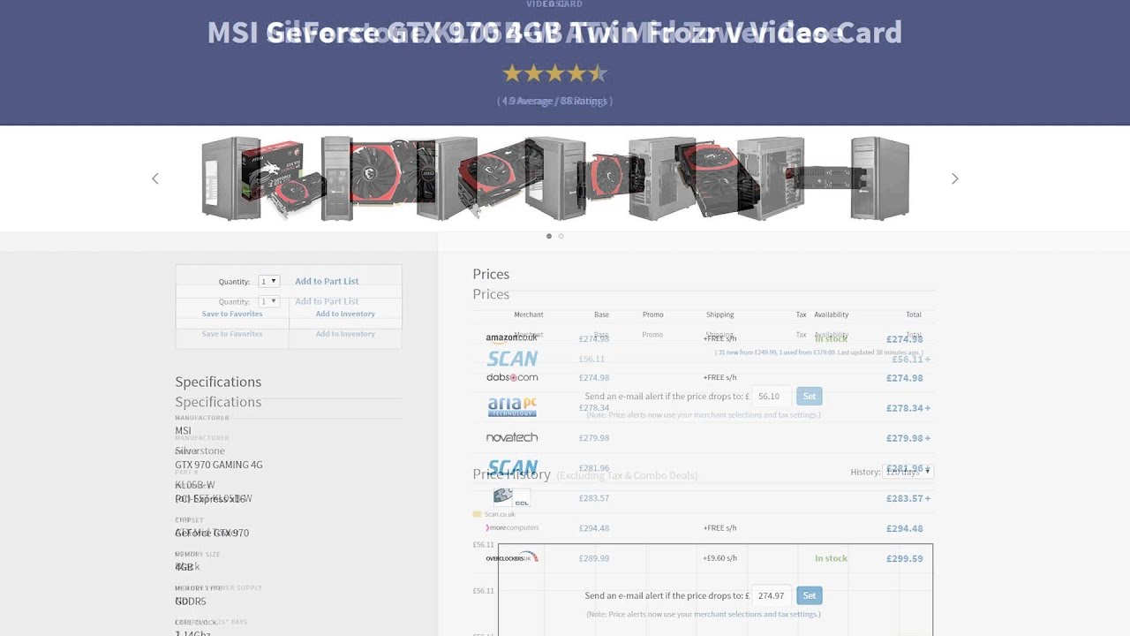The height and width of the screenshot is (636, 1130).
Task: Click amazon.co.uk total £274.98
Action: pyautogui.click(x=905, y=339)
